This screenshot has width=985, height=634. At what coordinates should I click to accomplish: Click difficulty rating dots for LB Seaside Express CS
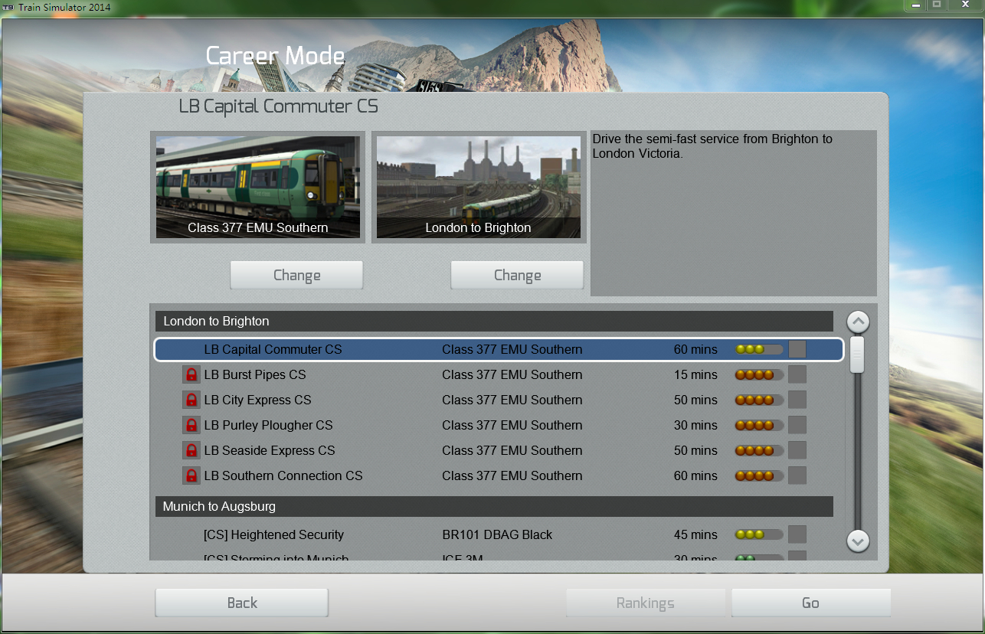coord(759,450)
